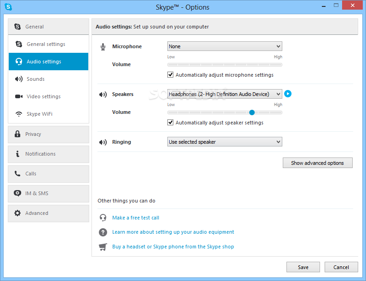The width and height of the screenshot is (366, 281).
Task: Click the gear icon beside Advanced
Action: (17, 213)
